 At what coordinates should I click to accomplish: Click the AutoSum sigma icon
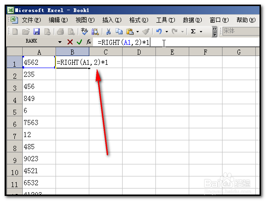point(193,31)
